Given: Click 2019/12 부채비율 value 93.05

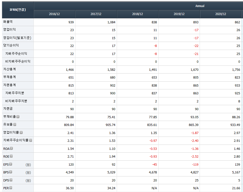Looking at the screenshot, I should [195, 117].
